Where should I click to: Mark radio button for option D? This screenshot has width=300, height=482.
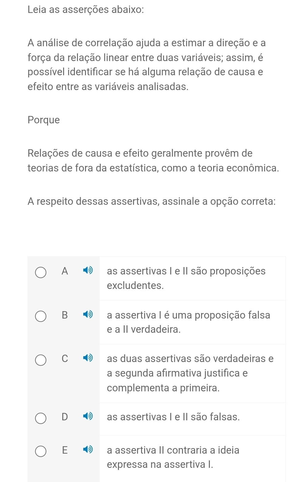(x=41, y=418)
